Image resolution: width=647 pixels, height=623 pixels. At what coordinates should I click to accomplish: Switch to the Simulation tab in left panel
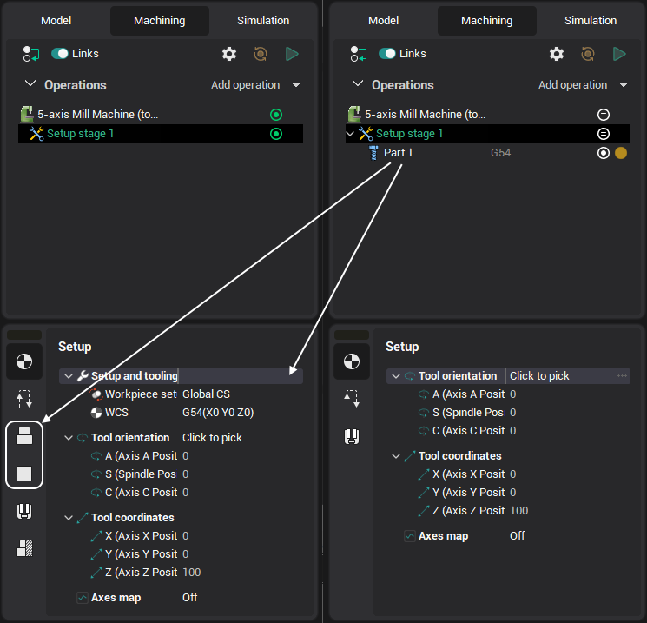tap(263, 20)
